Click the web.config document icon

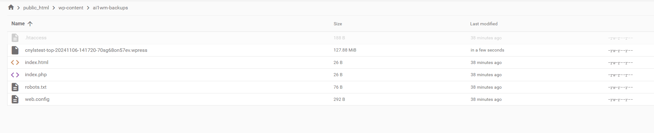15,99
